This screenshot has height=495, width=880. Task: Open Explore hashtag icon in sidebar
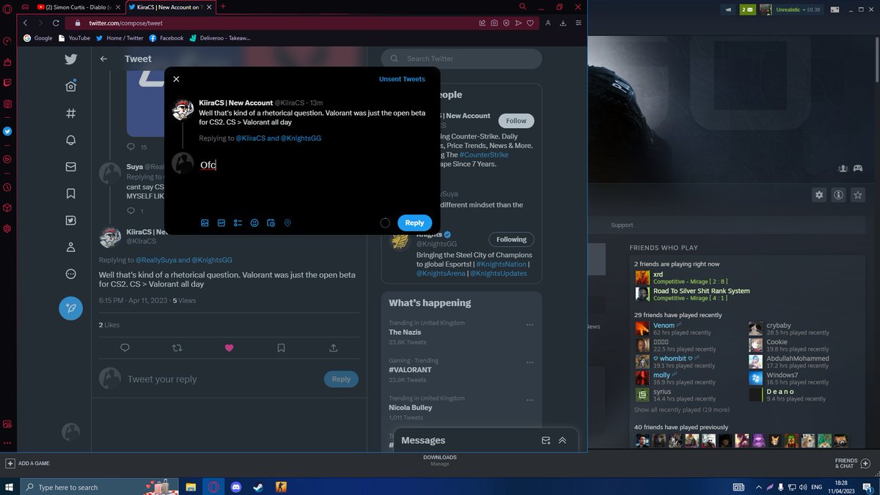click(x=70, y=113)
